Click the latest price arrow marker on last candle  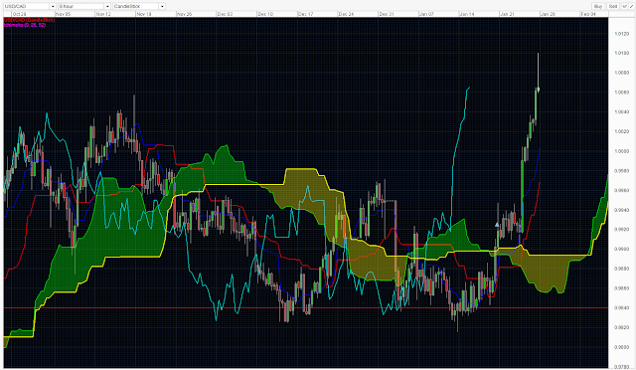pyautogui.click(x=539, y=90)
